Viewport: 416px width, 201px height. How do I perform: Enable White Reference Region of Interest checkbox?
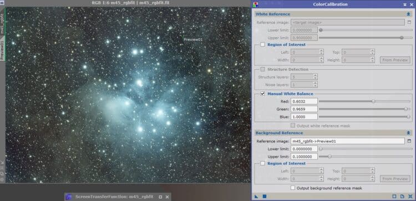coord(262,45)
